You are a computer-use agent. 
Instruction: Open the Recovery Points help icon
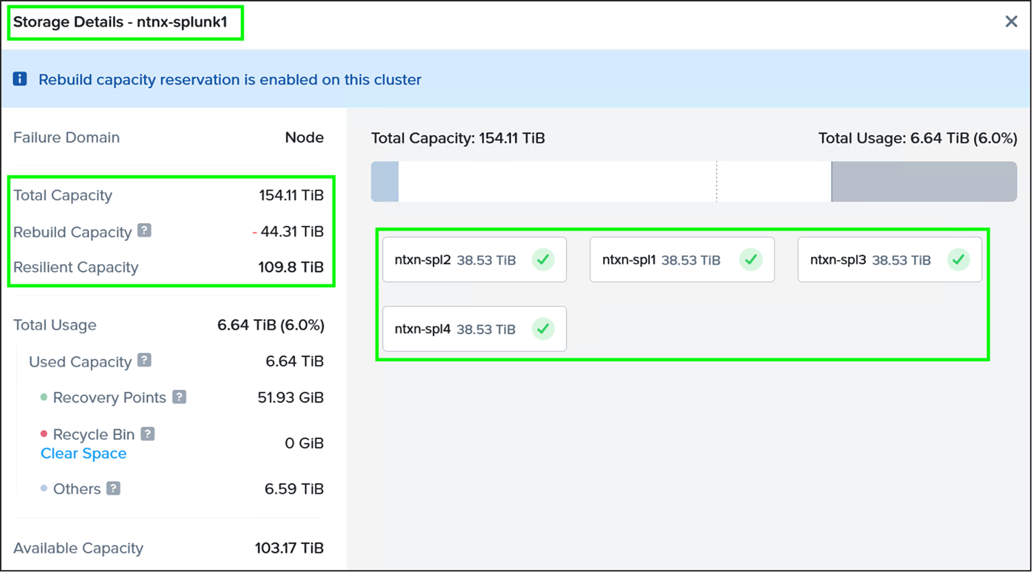pos(180,396)
